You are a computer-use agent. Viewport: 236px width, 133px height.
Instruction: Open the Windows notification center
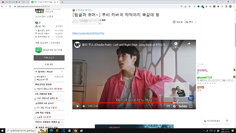point(233,131)
